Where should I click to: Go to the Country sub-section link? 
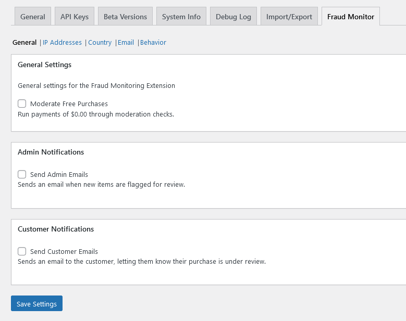(x=100, y=43)
